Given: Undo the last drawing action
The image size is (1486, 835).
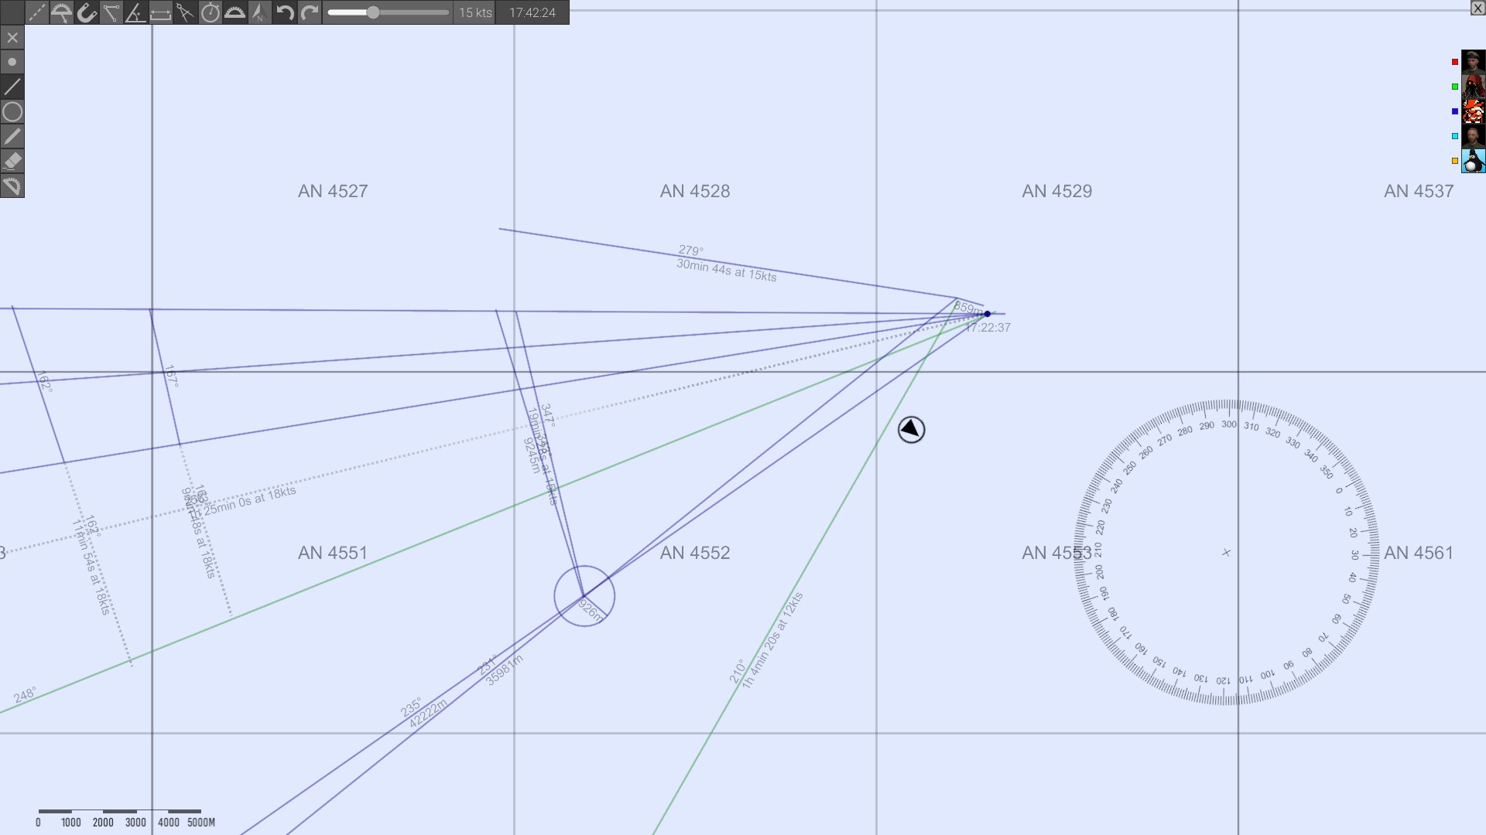Looking at the screenshot, I should point(284,12).
